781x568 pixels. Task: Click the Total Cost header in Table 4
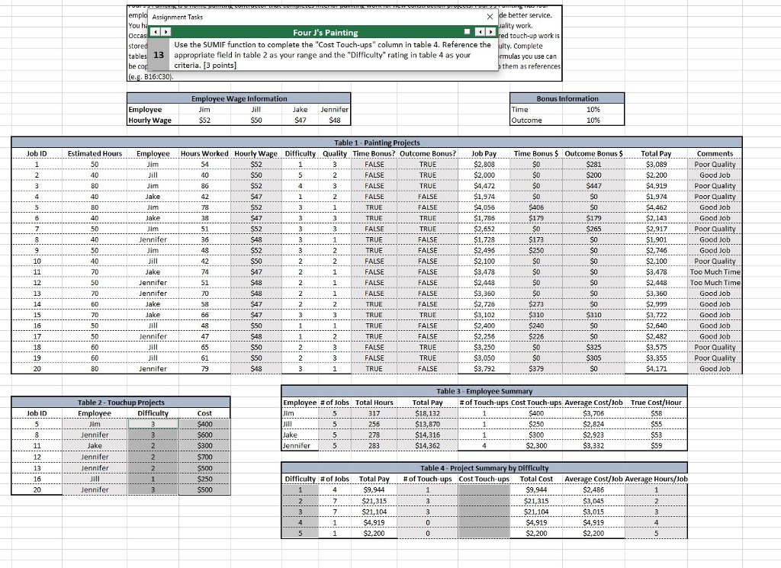(x=536, y=479)
